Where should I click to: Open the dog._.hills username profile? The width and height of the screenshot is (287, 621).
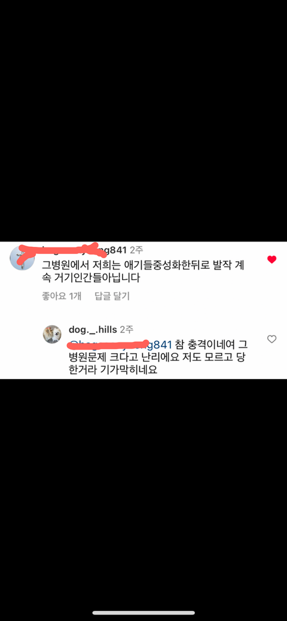(93, 329)
